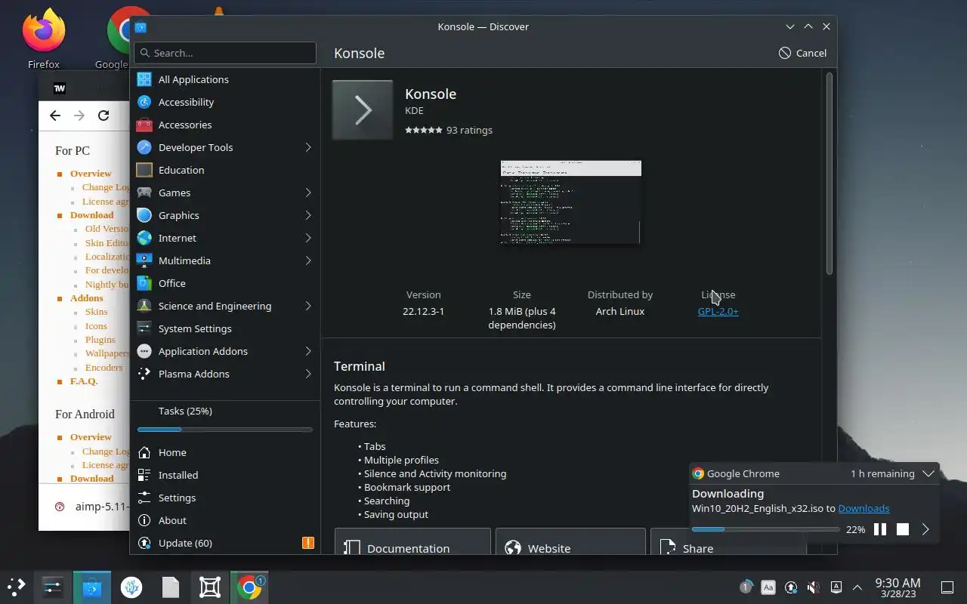Expand the Graphics subcategories arrow
This screenshot has width=967, height=604.
[x=308, y=215]
